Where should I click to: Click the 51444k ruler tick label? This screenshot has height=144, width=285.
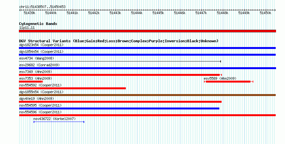pyautogui.click(x=137, y=13)
